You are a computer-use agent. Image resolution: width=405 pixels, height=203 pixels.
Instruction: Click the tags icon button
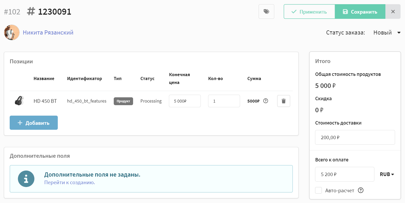pyautogui.click(x=266, y=12)
